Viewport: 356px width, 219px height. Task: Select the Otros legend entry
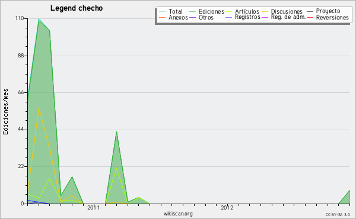click(x=206, y=17)
